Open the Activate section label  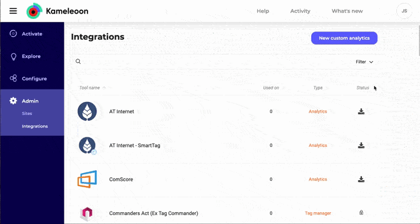32,34
